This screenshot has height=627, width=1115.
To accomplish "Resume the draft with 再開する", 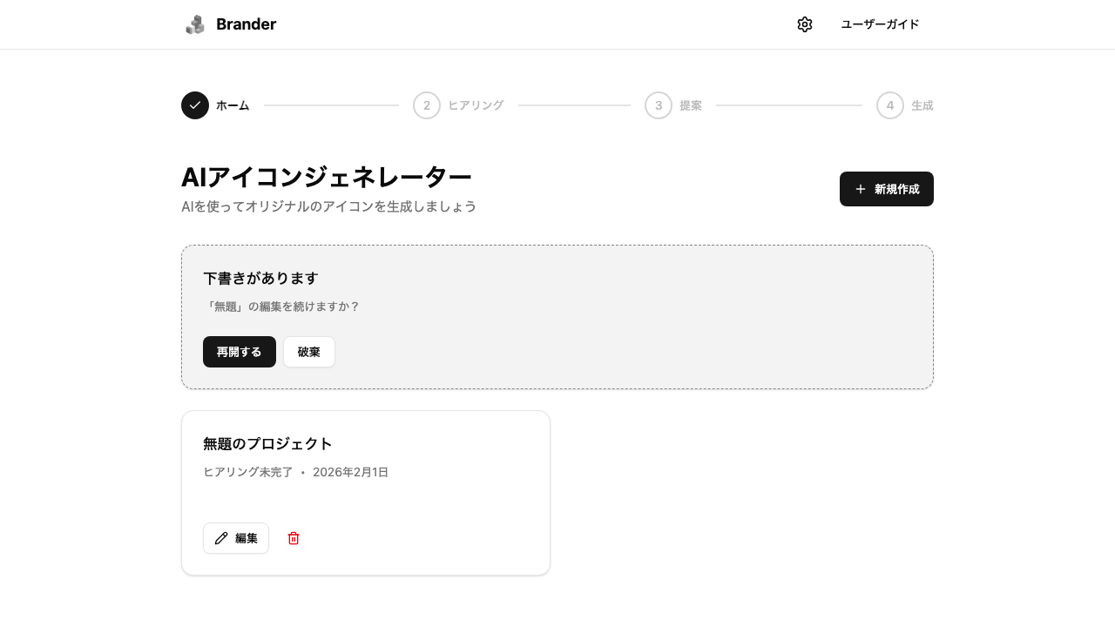I will pyautogui.click(x=240, y=352).
